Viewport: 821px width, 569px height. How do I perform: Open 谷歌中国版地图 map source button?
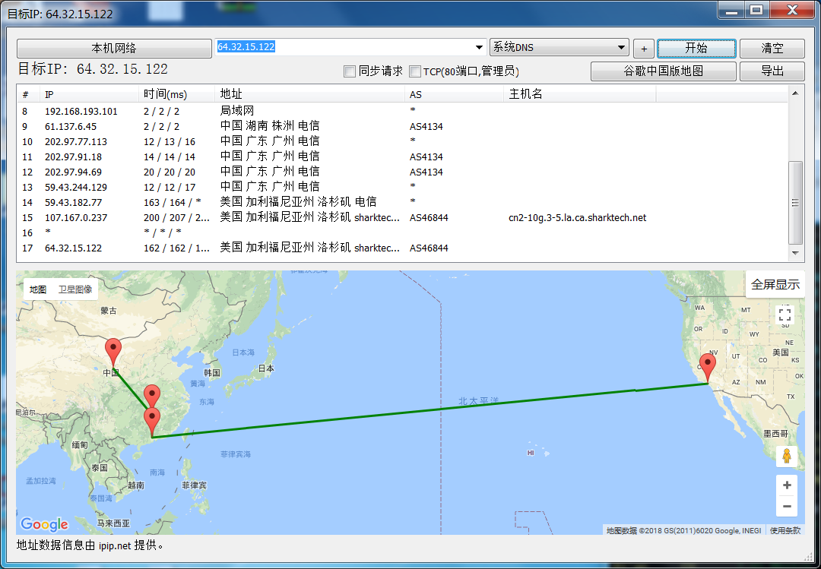coord(663,71)
